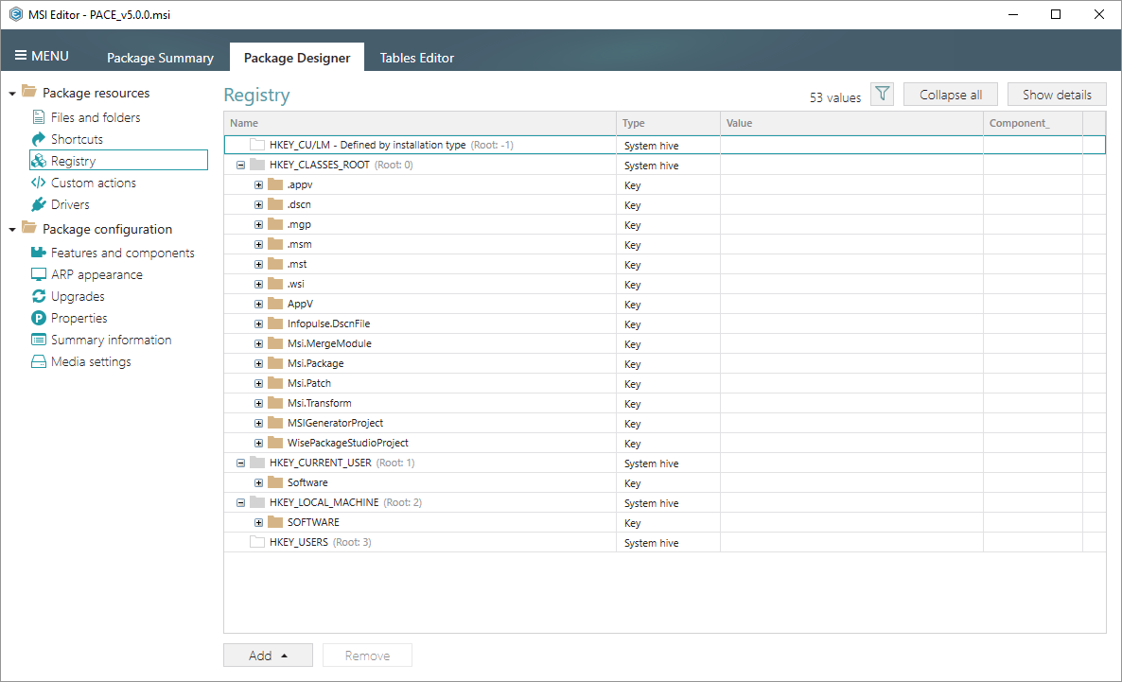Click the .appv key folder icon
Image resolution: width=1122 pixels, height=682 pixels.
[x=275, y=184]
